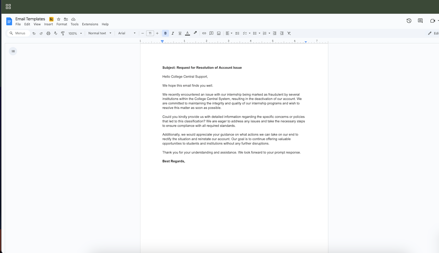The height and width of the screenshot is (253, 439).
Task: Open the text color picker
Action: 187,33
